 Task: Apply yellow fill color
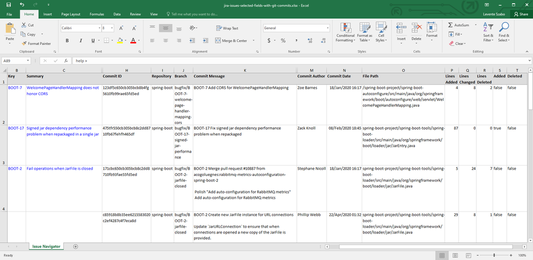coord(120,40)
